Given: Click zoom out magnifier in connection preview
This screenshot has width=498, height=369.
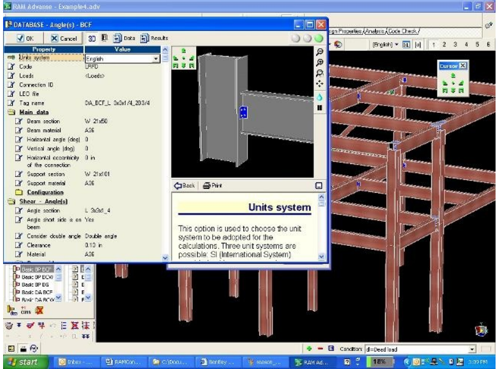Looking at the screenshot, I should click(x=320, y=52).
